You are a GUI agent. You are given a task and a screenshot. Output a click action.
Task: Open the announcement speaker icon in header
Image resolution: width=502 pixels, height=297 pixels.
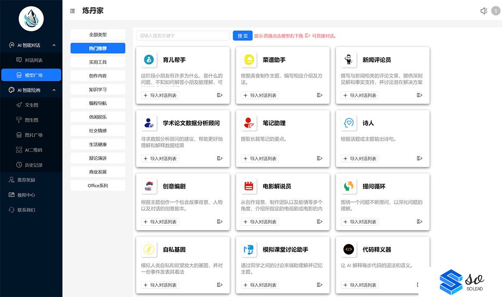point(484,11)
